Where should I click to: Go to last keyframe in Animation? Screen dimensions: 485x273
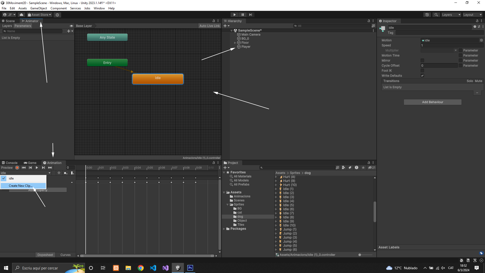click(50, 168)
